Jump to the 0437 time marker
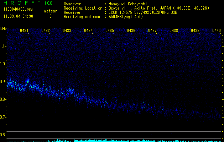The width and height of the screenshot is (224, 142). pyautogui.click(x=152, y=31)
